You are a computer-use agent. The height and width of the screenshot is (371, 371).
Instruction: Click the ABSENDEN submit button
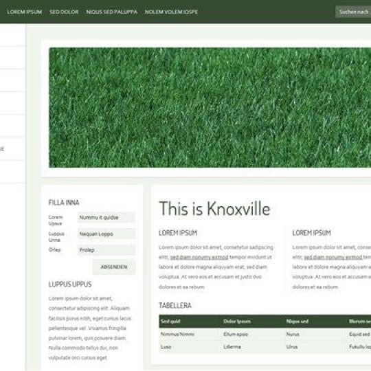(114, 267)
